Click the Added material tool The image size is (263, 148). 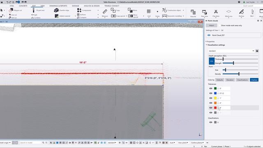click(62, 16)
